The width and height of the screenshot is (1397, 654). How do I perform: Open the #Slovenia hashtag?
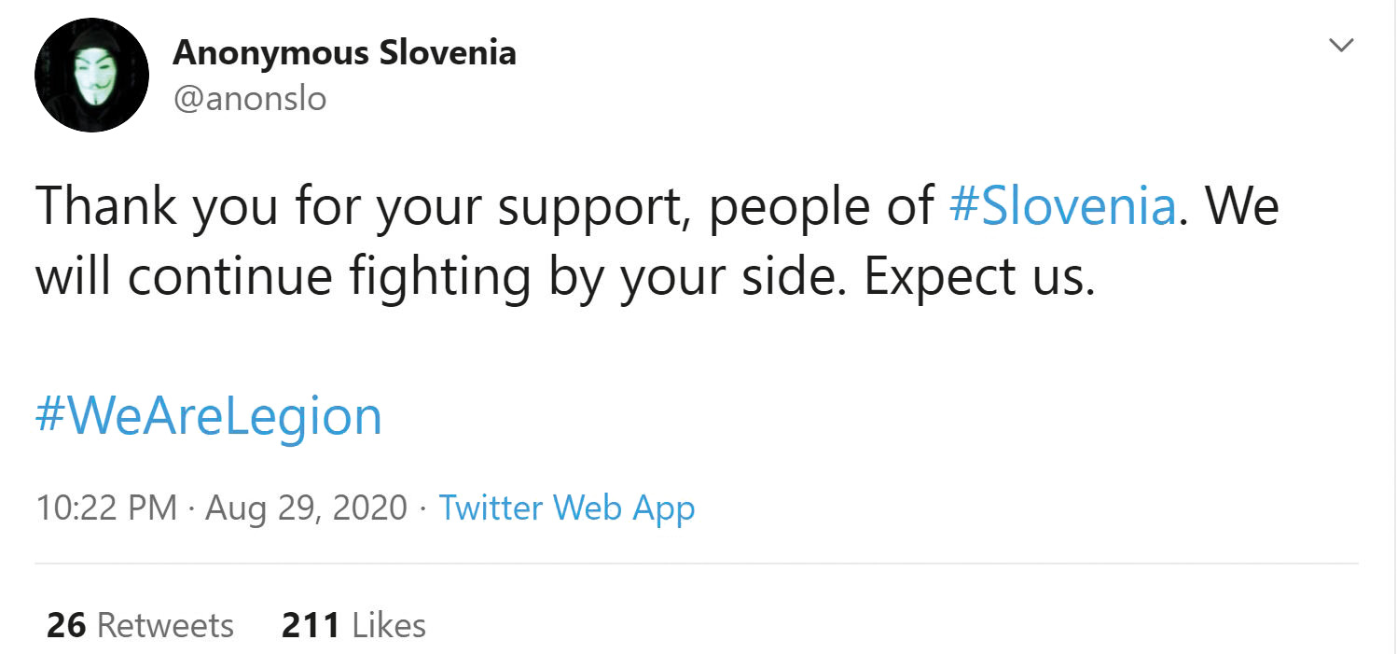pyautogui.click(x=1062, y=207)
